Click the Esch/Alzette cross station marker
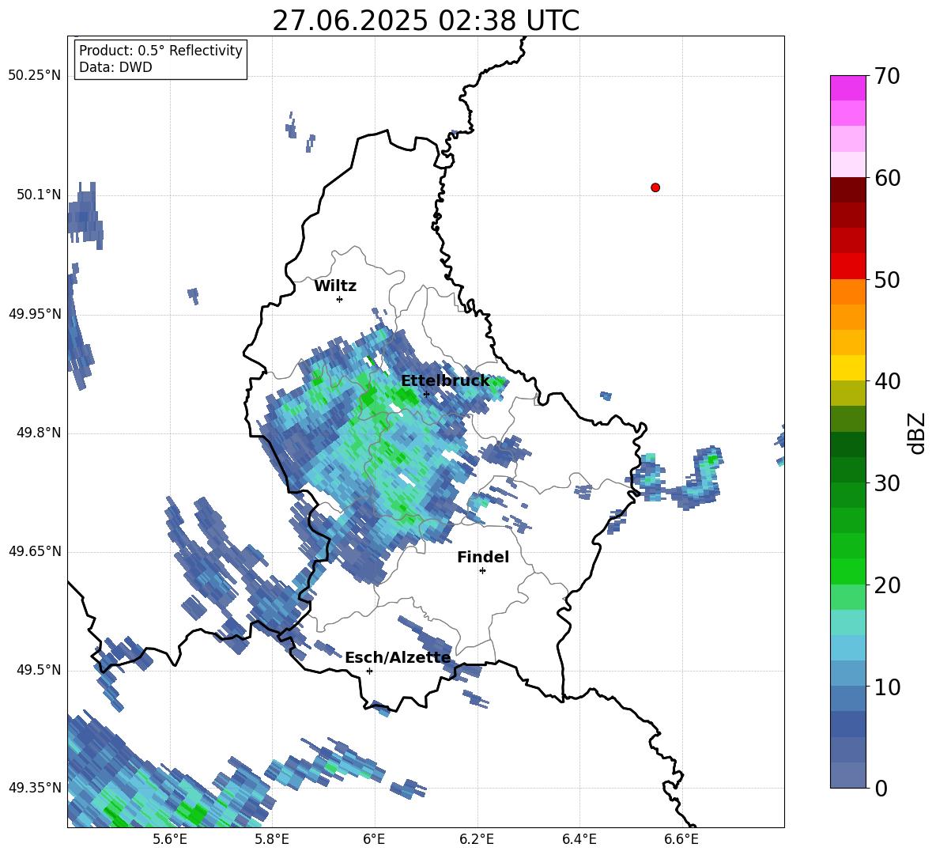The height and width of the screenshot is (855, 936). pyautogui.click(x=369, y=671)
